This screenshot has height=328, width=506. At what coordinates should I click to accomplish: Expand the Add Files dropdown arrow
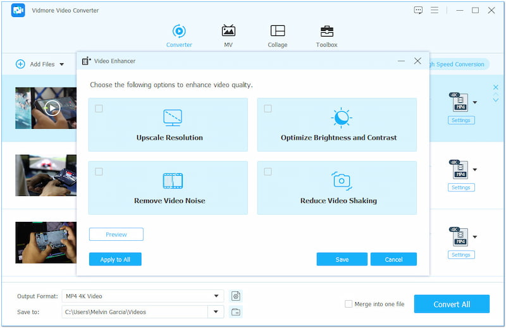coord(62,64)
